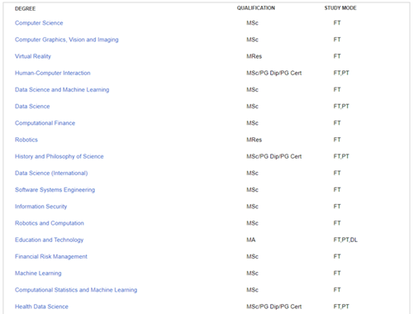
Task: Open Robotics and Computation degree page
Action: [50, 223]
